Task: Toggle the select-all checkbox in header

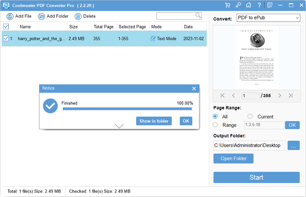Action: click(x=6, y=27)
